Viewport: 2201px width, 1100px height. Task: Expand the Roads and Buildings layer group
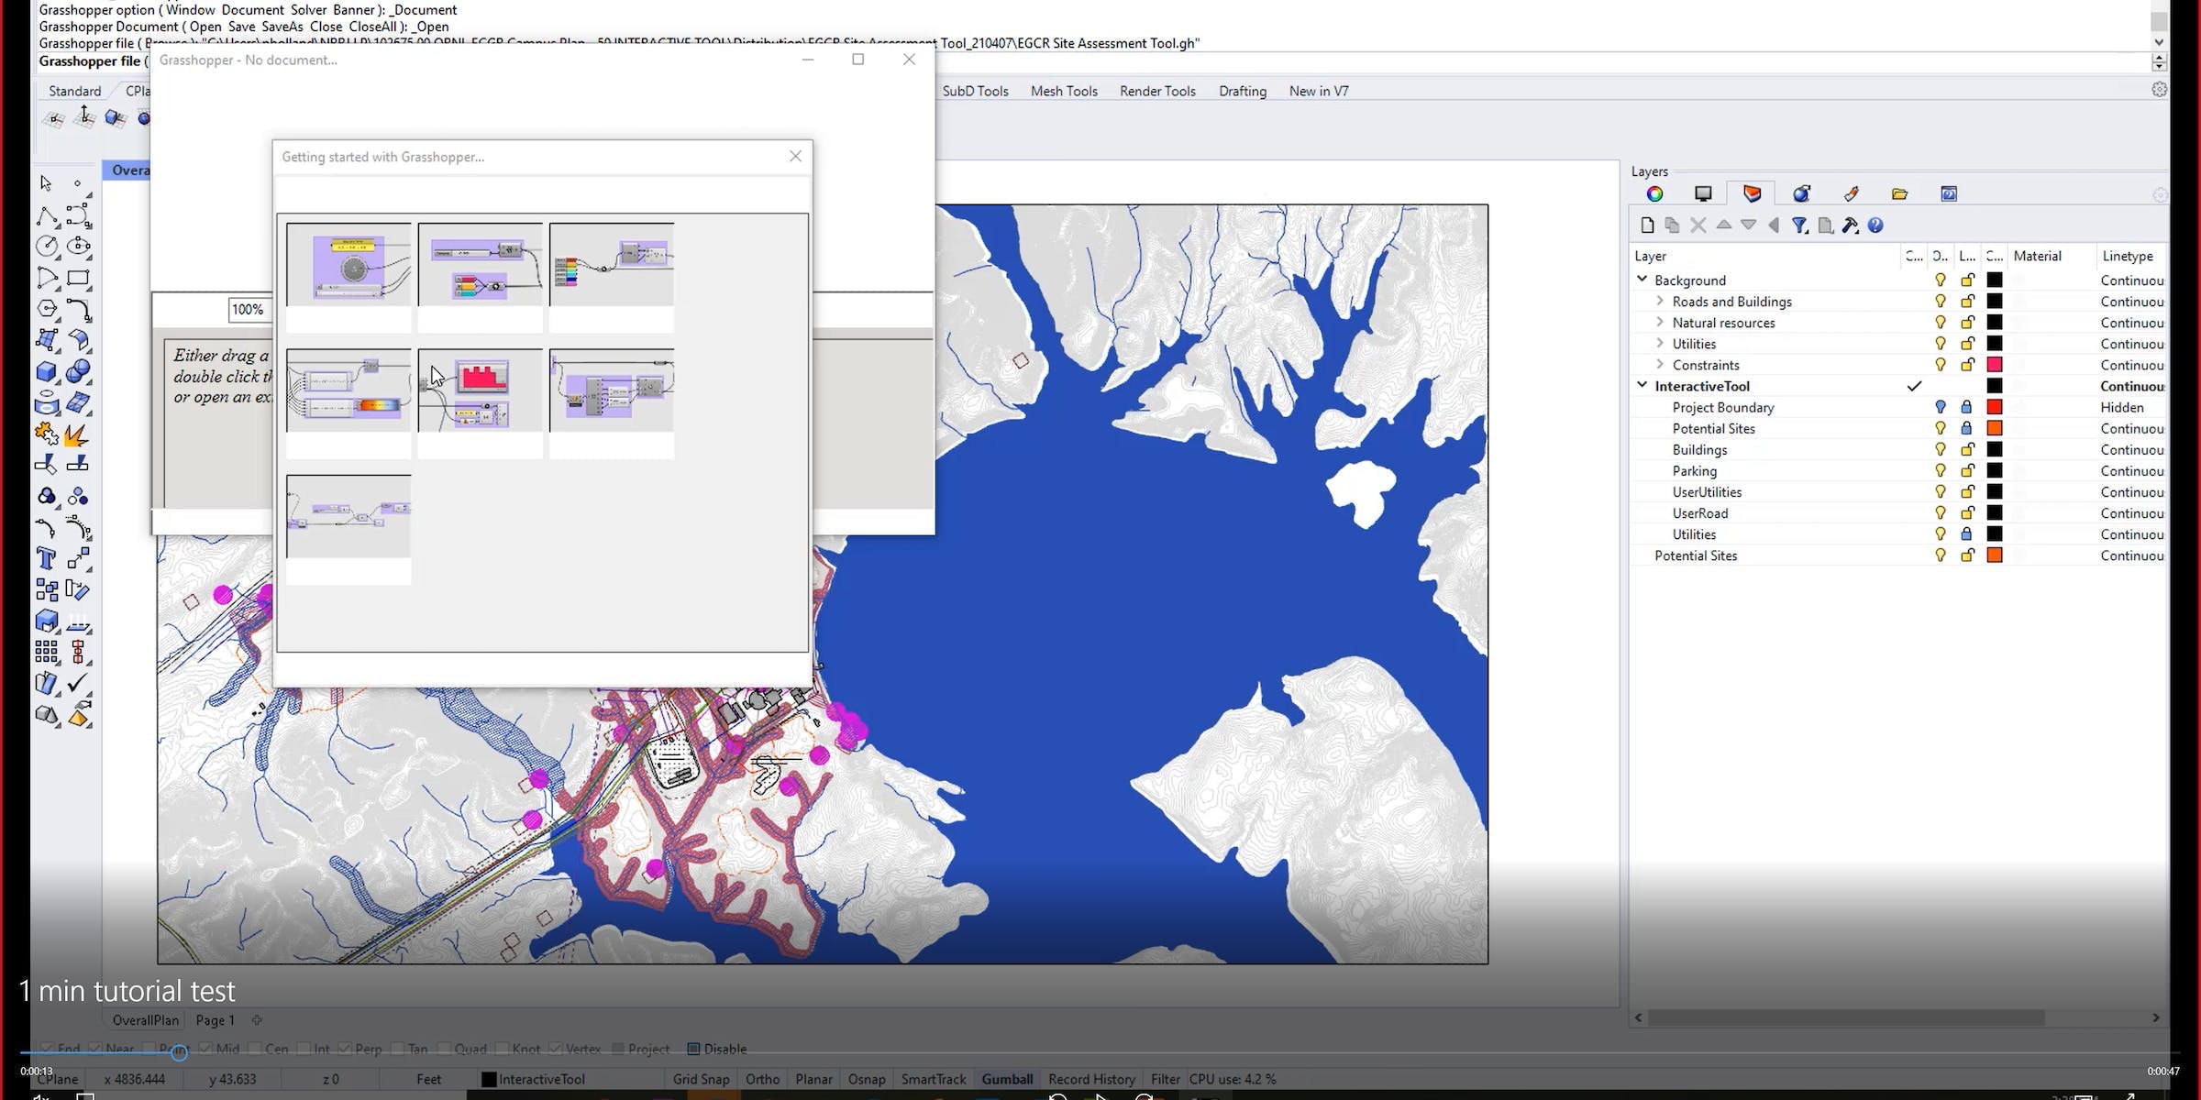(1661, 301)
